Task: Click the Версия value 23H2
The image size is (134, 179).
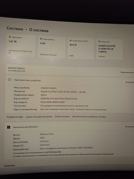Action: [x=42, y=138]
